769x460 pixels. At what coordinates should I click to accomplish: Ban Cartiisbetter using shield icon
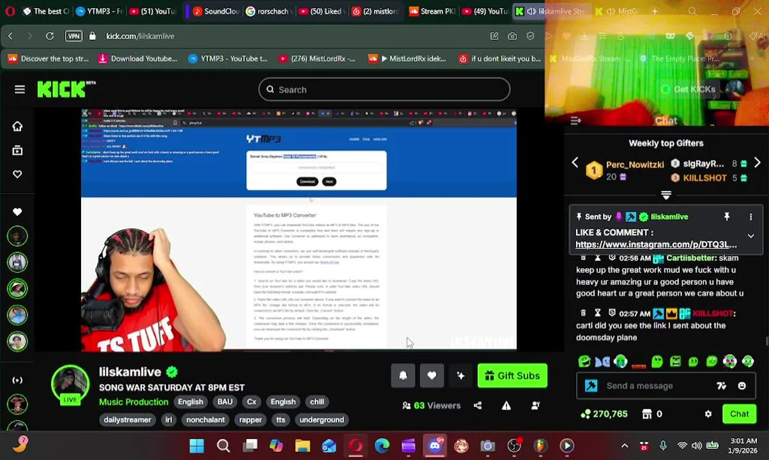coord(612,258)
